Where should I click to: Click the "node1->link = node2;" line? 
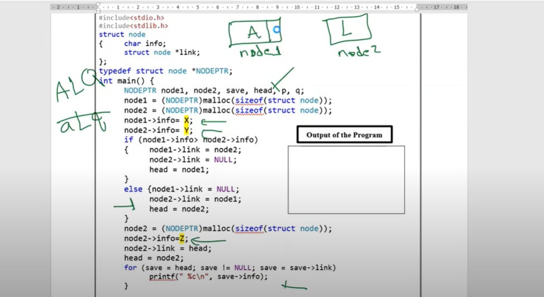pyautogui.click(x=195, y=150)
